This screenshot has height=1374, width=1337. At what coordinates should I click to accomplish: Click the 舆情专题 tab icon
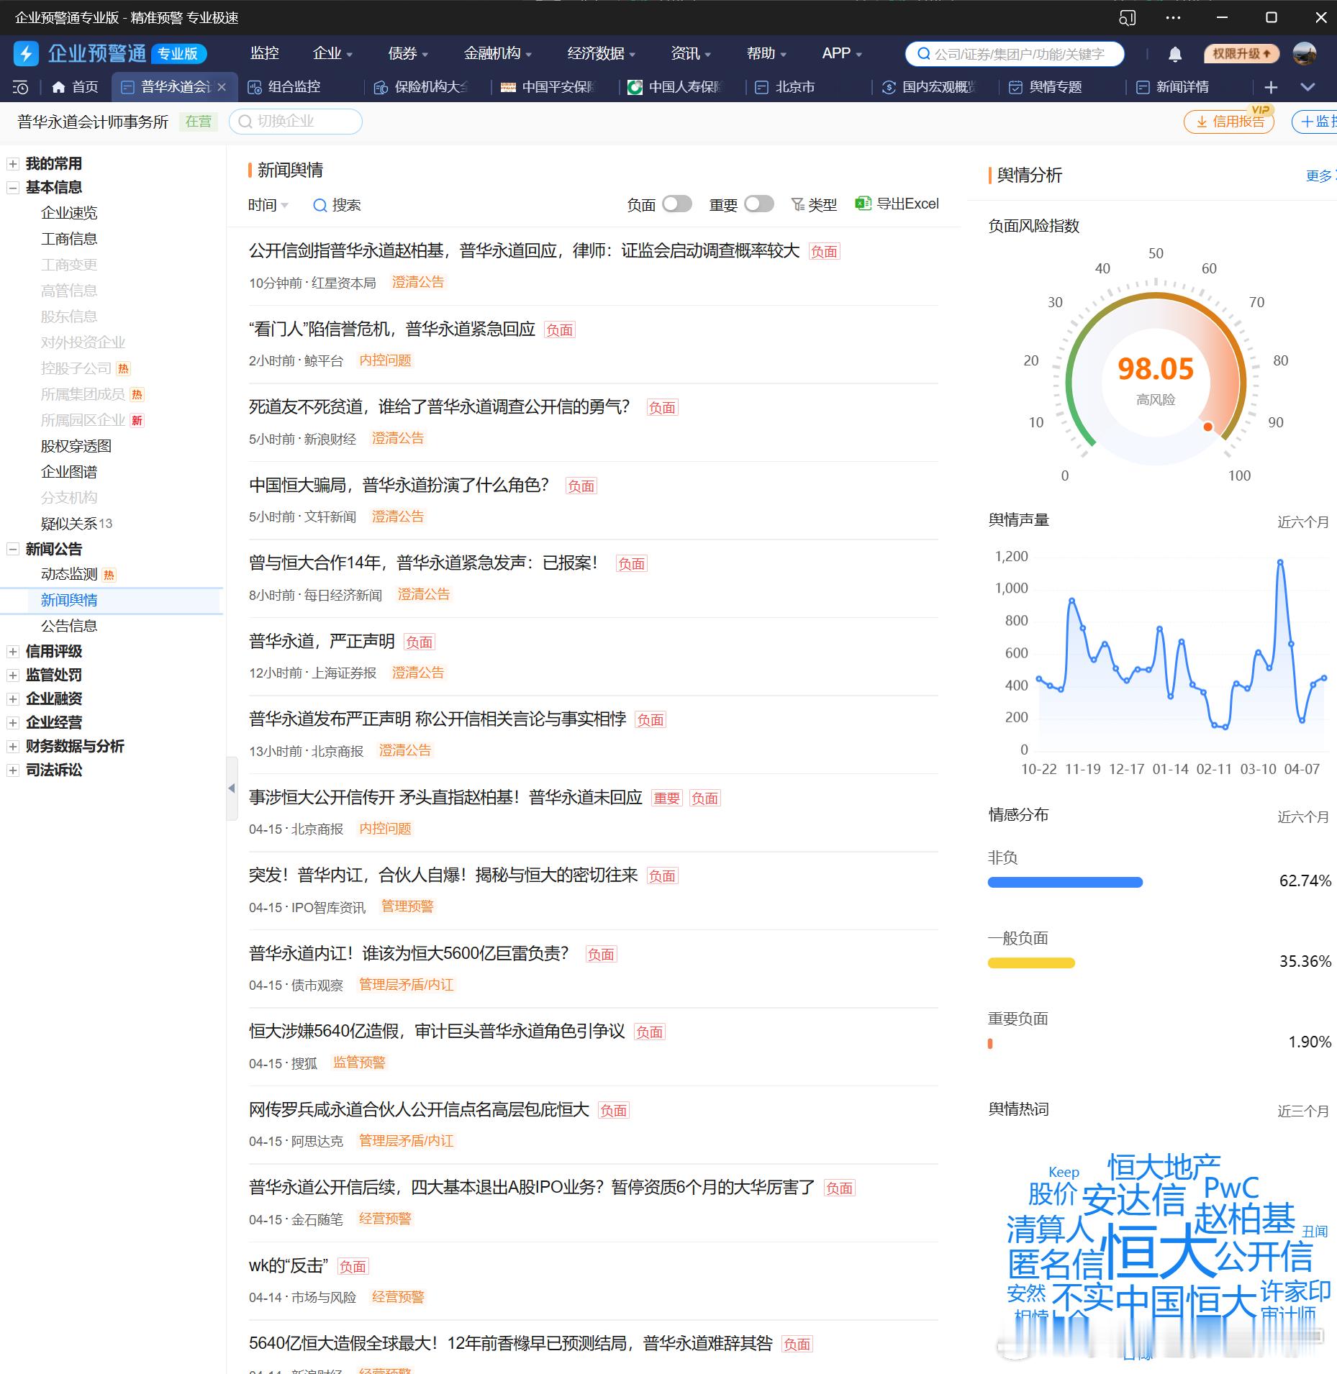point(1015,88)
